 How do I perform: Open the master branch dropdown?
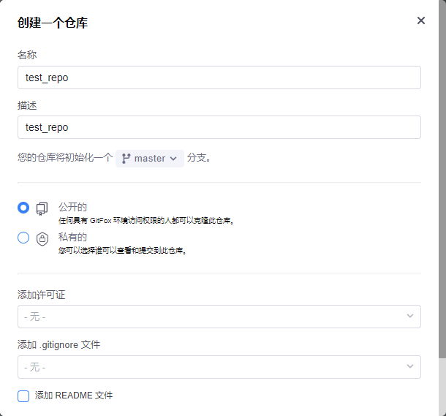150,158
